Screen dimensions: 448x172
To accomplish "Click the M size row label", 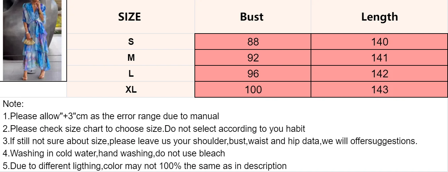I will coord(131,57).
